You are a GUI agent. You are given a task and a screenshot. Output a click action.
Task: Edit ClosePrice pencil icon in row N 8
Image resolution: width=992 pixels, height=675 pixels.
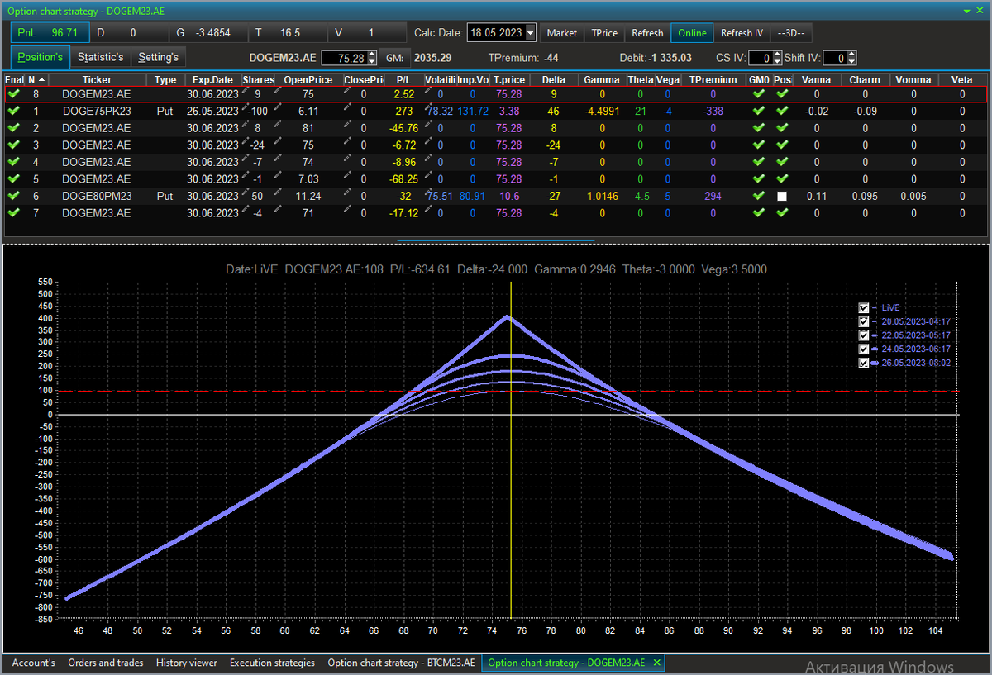tap(347, 90)
